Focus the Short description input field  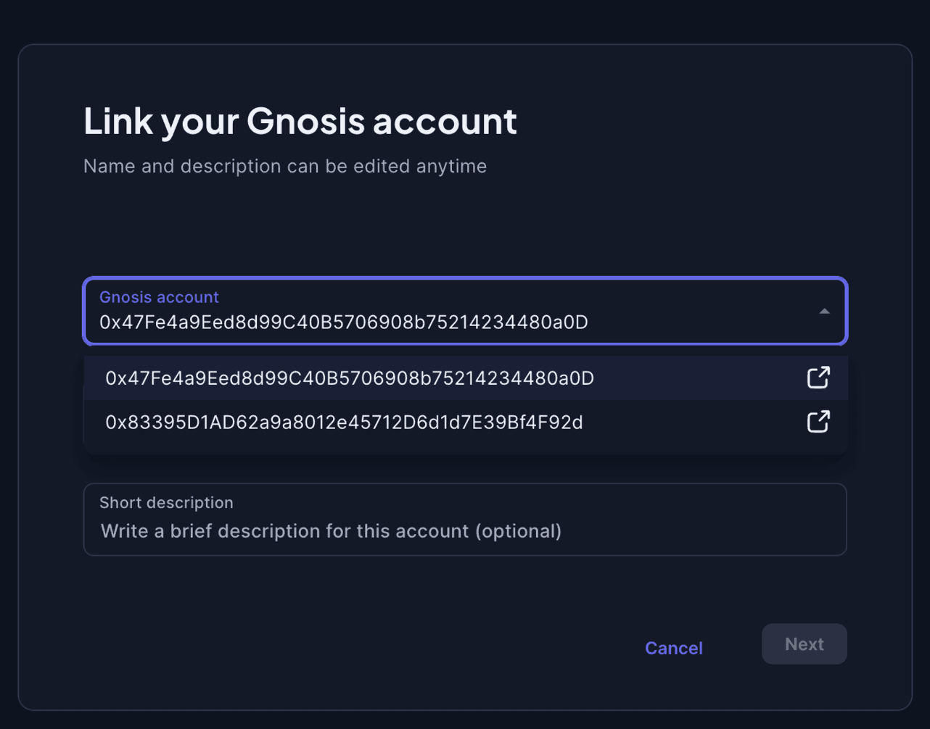tap(465, 520)
